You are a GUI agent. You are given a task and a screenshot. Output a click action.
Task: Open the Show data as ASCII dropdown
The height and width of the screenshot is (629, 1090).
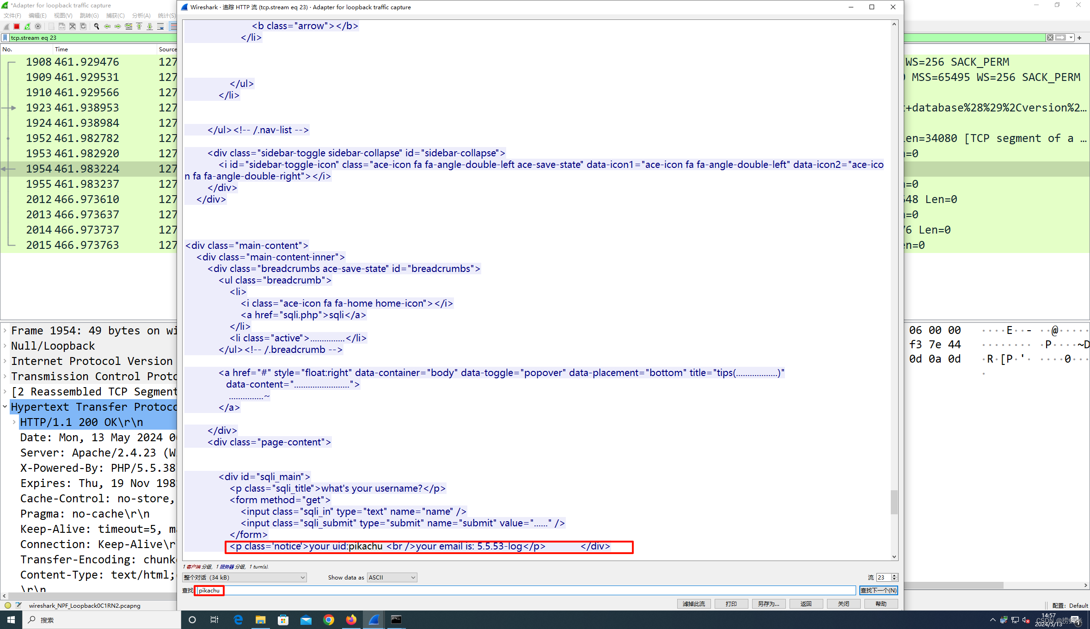tap(392, 577)
